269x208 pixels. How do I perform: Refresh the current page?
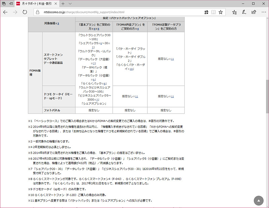[25, 11]
